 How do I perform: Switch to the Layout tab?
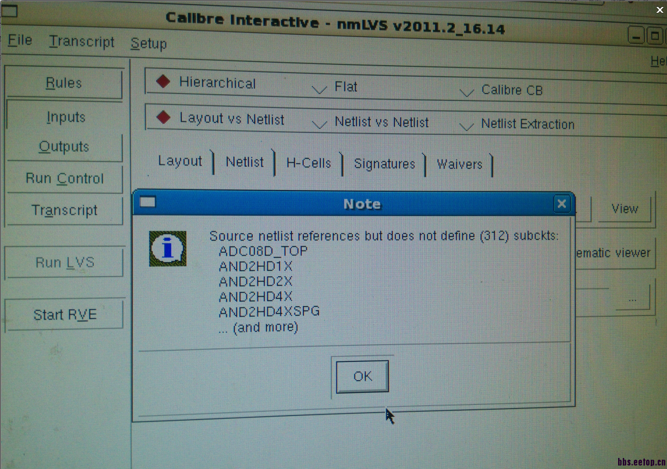click(180, 161)
